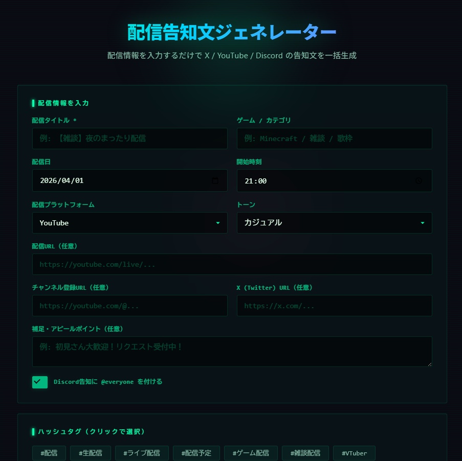This screenshot has height=461, width=462.
Task: Click the 配信タイトル input field
Action: point(129,139)
